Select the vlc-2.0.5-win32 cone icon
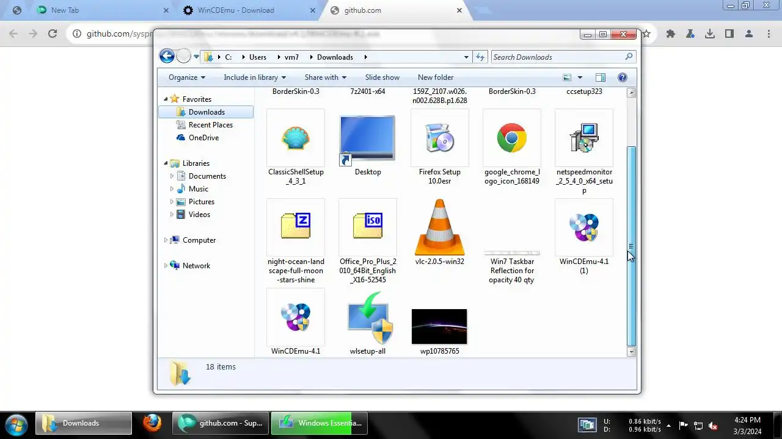This screenshot has height=439, width=782. [x=440, y=227]
